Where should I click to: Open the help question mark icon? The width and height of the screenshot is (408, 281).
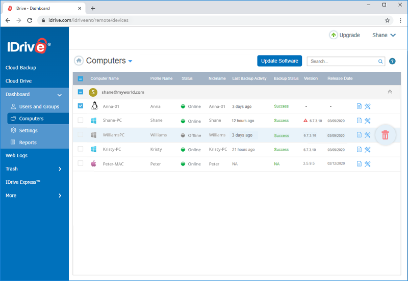point(392,61)
